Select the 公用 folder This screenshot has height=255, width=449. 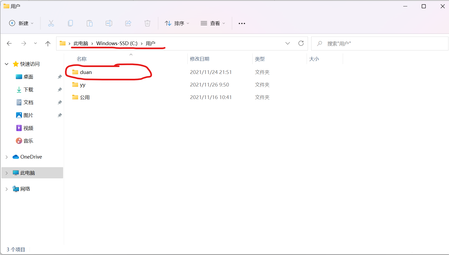click(85, 97)
